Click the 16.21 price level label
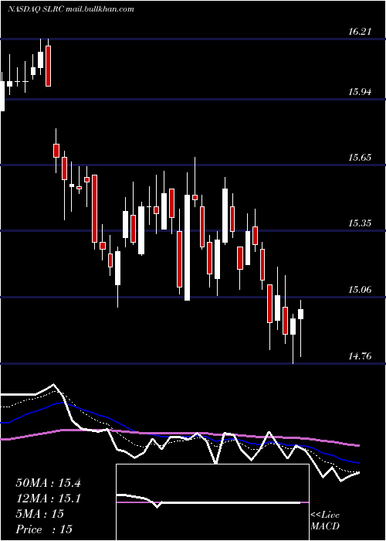The image size is (386, 541). [360, 32]
